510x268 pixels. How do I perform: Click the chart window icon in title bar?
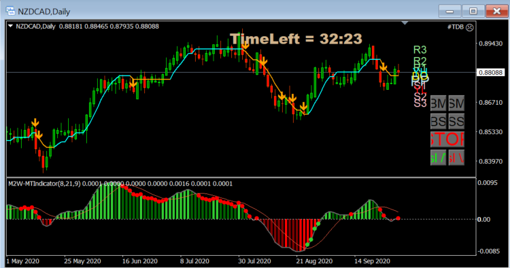[x=10, y=11]
